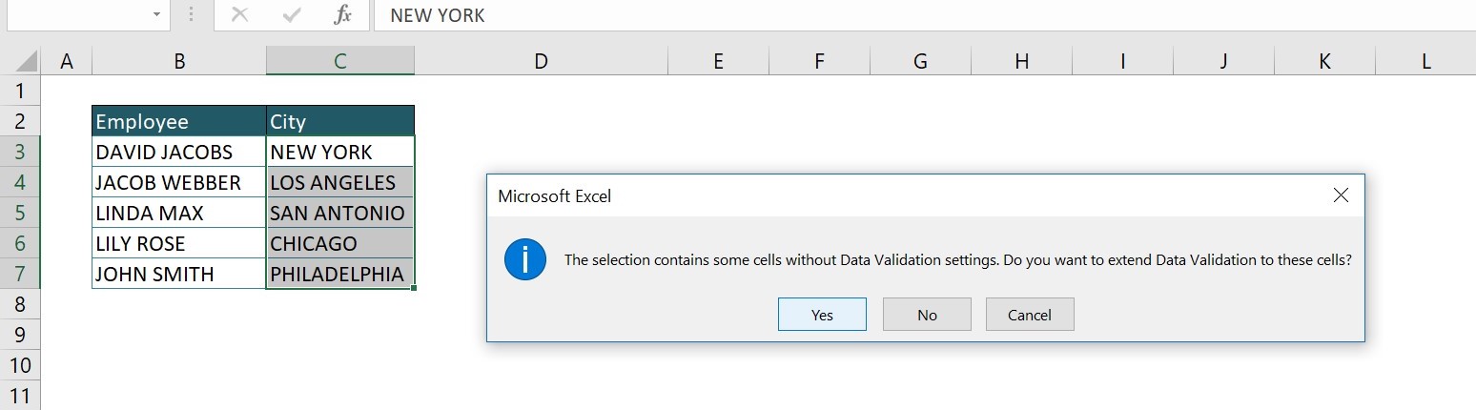Expand the Name Box dropdown arrow

tap(156, 15)
